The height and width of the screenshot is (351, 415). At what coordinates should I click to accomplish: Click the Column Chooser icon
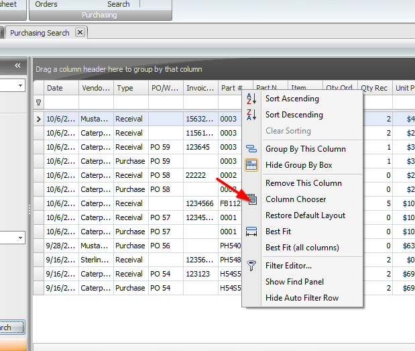[253, 199]
